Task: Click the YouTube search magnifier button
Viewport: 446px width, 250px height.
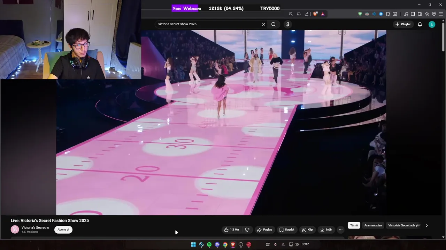Action: point(274,24)
